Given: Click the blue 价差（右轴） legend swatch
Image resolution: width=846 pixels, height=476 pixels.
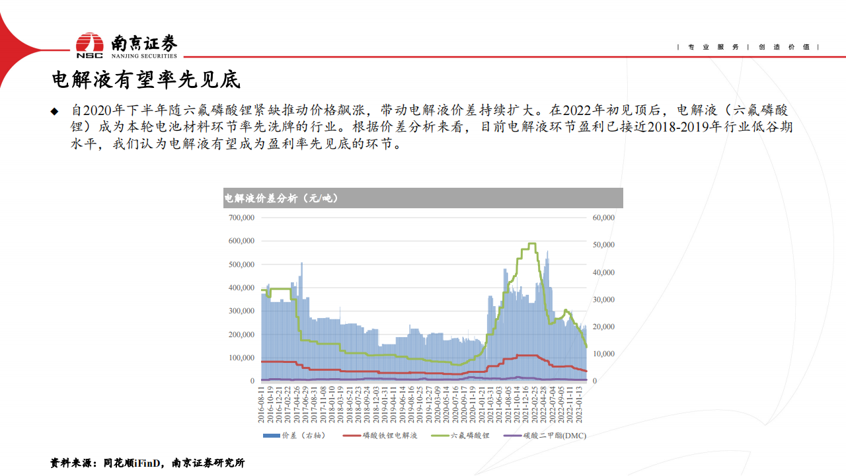Looking at the screenshot, I should 272,436.
